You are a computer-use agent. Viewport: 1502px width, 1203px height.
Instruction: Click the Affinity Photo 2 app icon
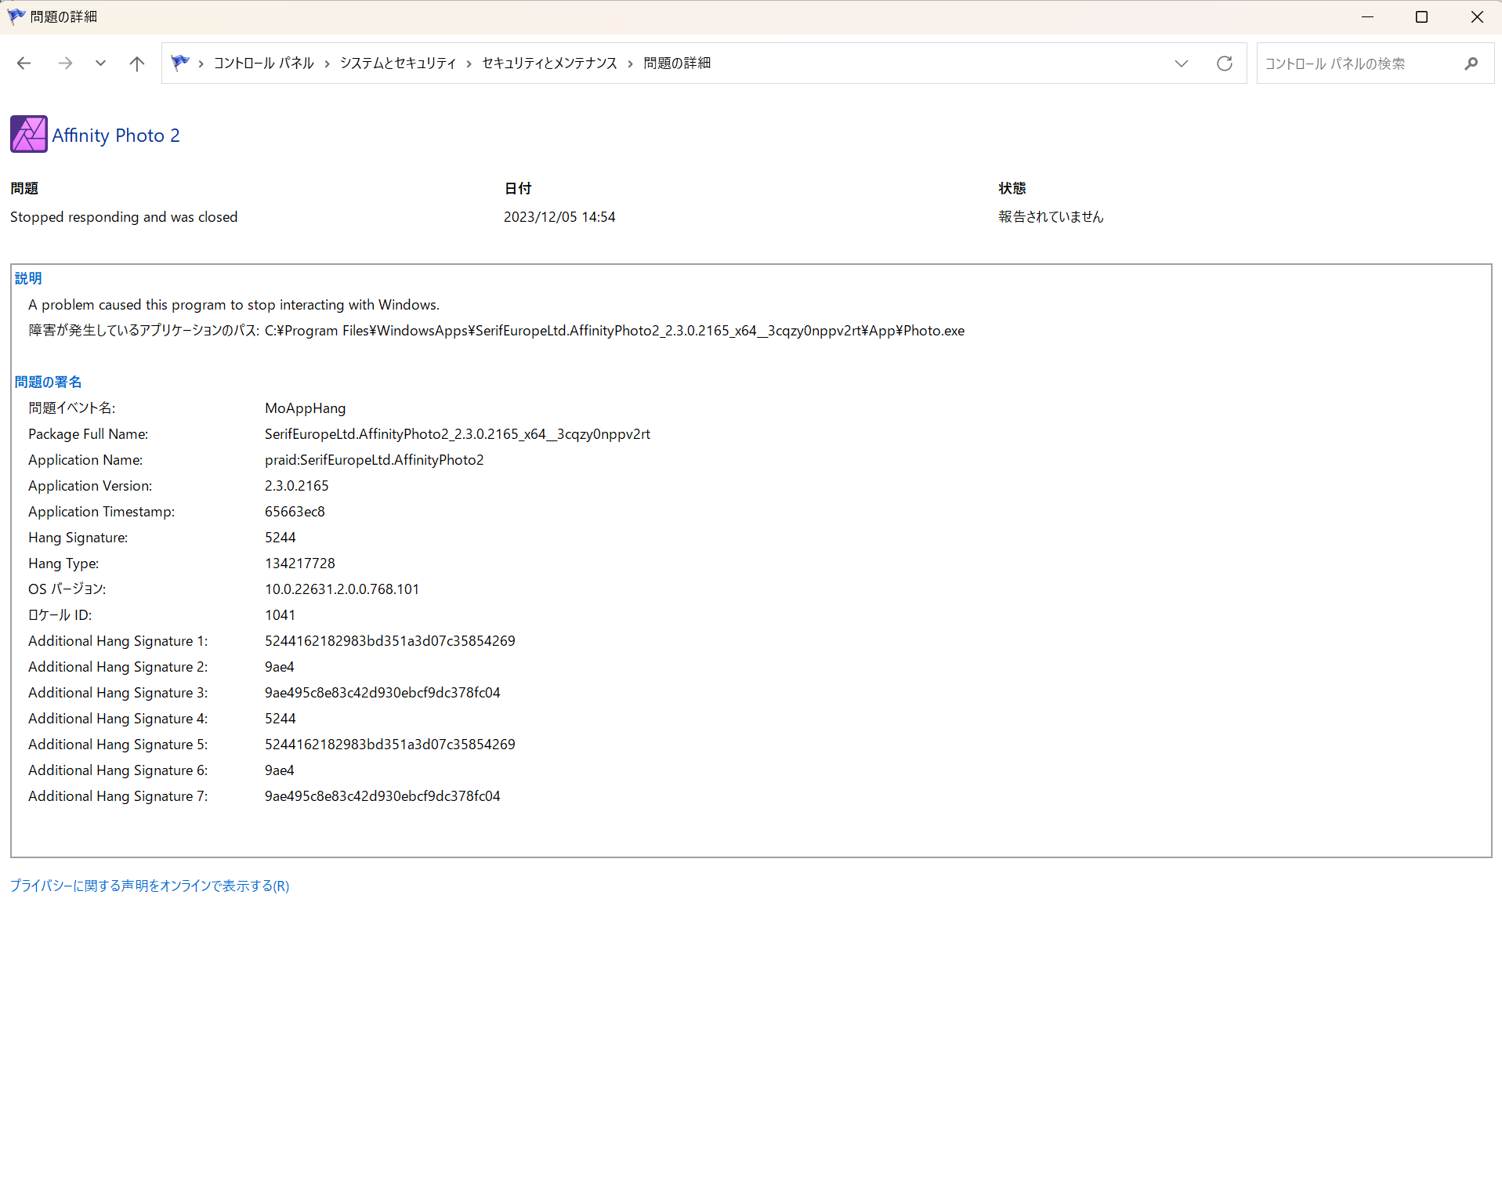click(x=29, y=134)
